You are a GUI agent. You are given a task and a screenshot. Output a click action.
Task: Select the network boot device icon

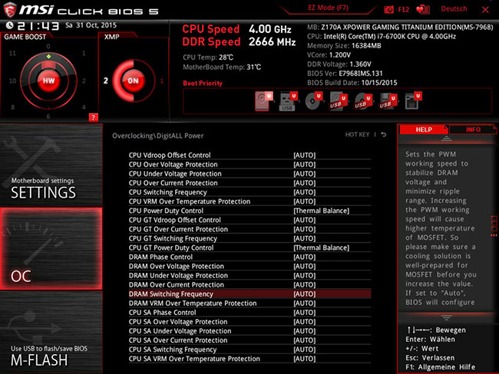[413, 101]
